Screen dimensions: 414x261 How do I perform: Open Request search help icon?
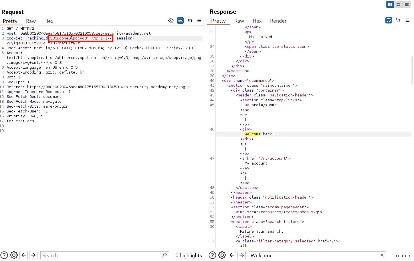(x=4, y=255)
